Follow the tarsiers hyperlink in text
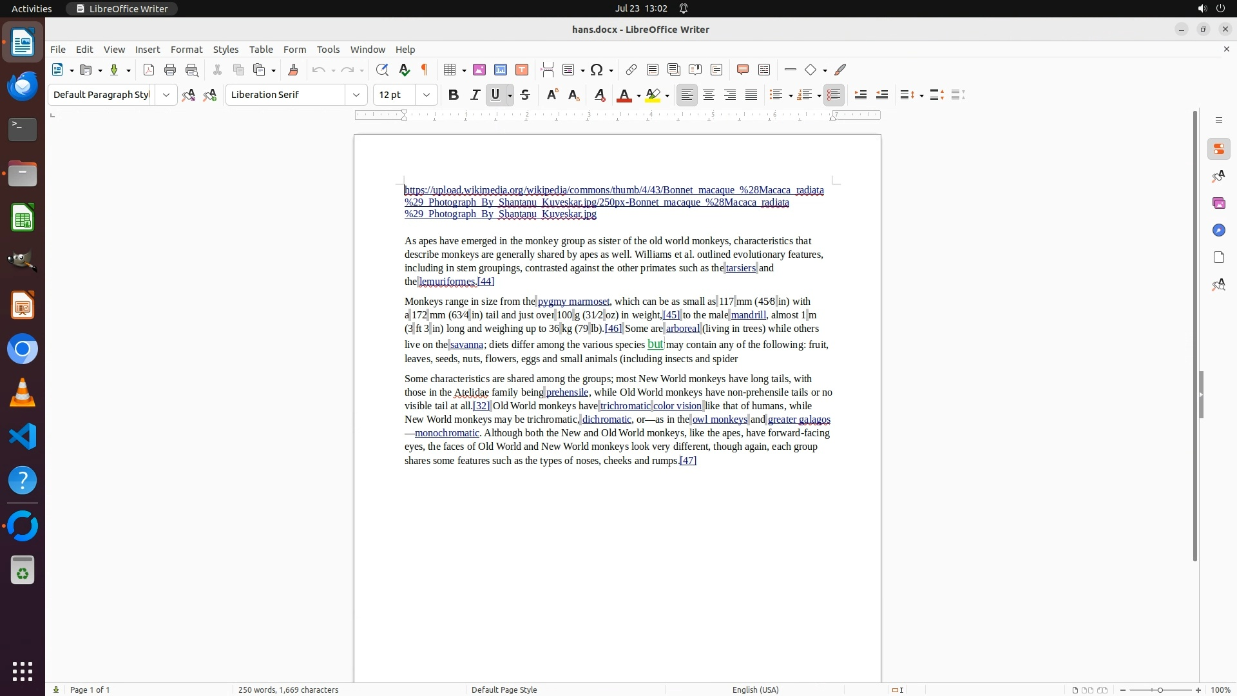 [x=740, y=268]
